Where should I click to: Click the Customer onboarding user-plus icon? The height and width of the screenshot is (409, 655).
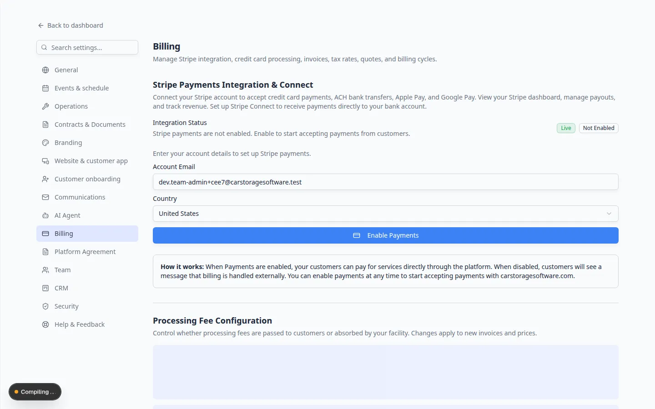(x=45, y=179)
